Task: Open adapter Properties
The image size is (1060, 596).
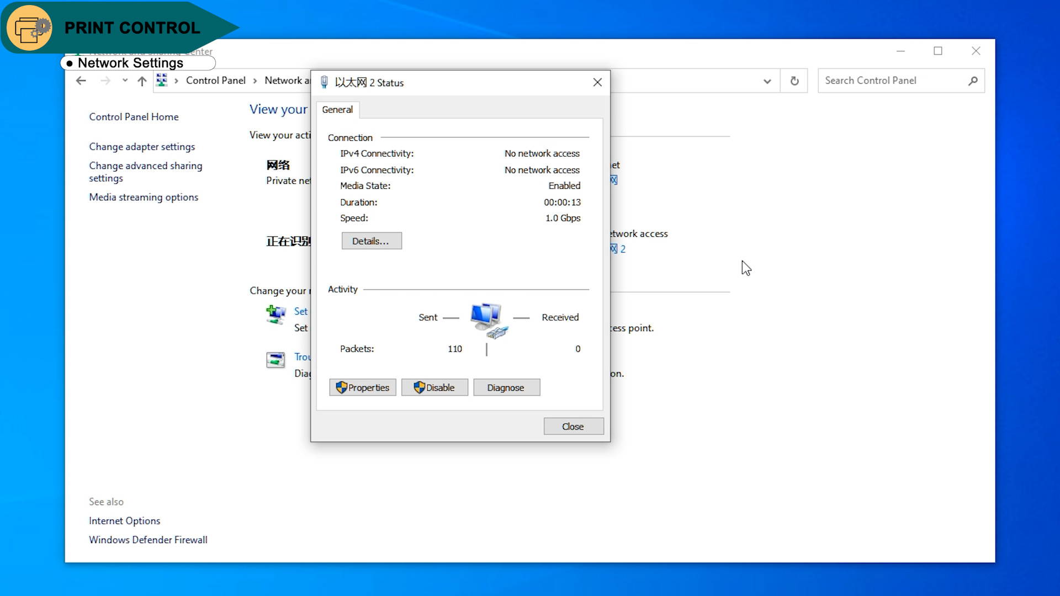Action: click(363, 387)
